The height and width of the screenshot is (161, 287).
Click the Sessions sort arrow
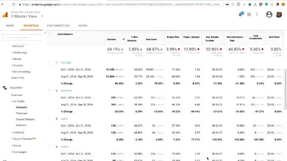point(124,39)
